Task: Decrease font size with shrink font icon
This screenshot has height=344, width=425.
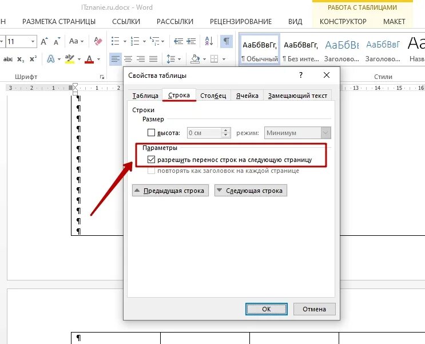Action: 57,42
